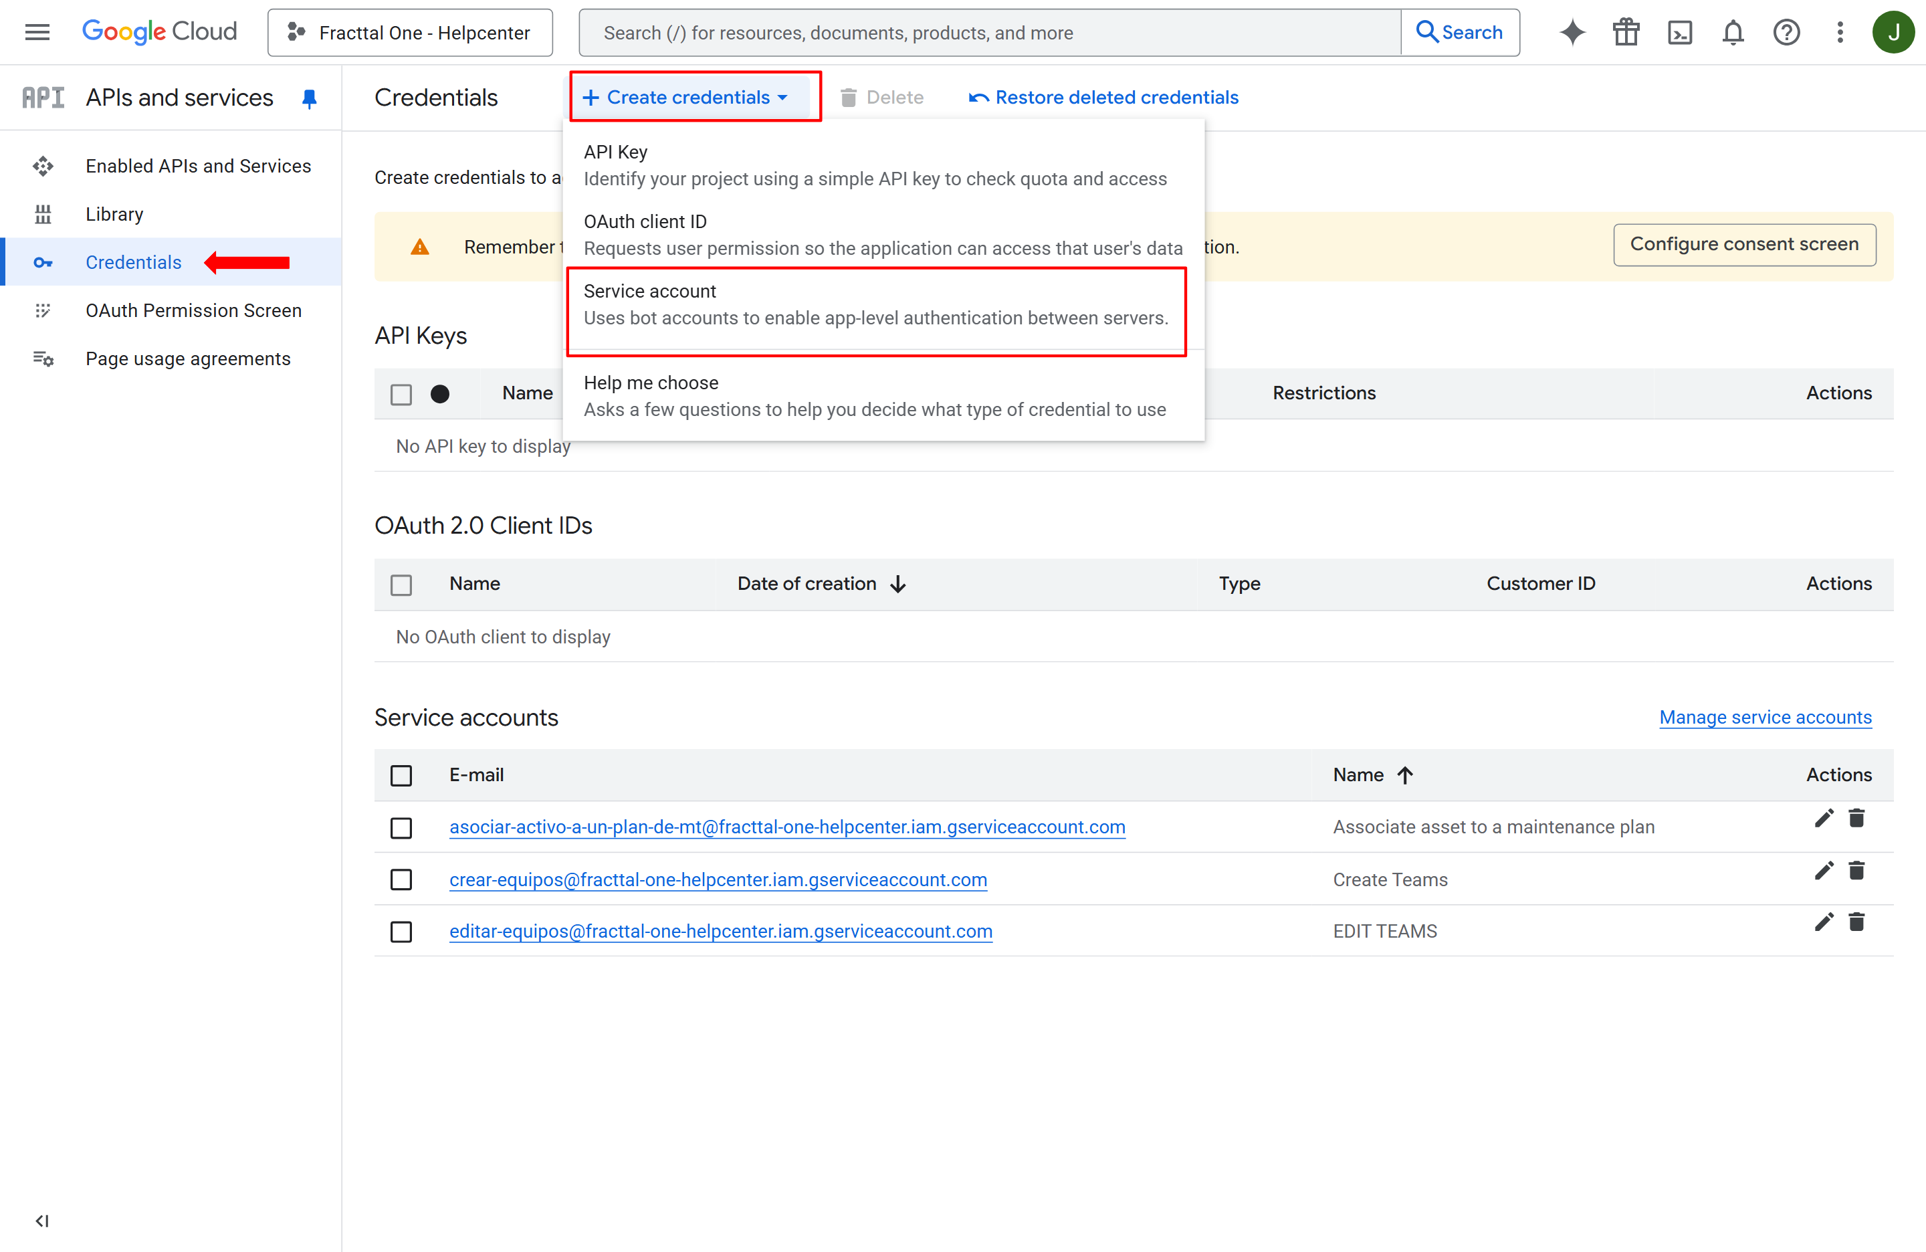Tick the service accounts header checkbox
The height and width of the screenshot is (1252, 1926).
click(401, 775)
